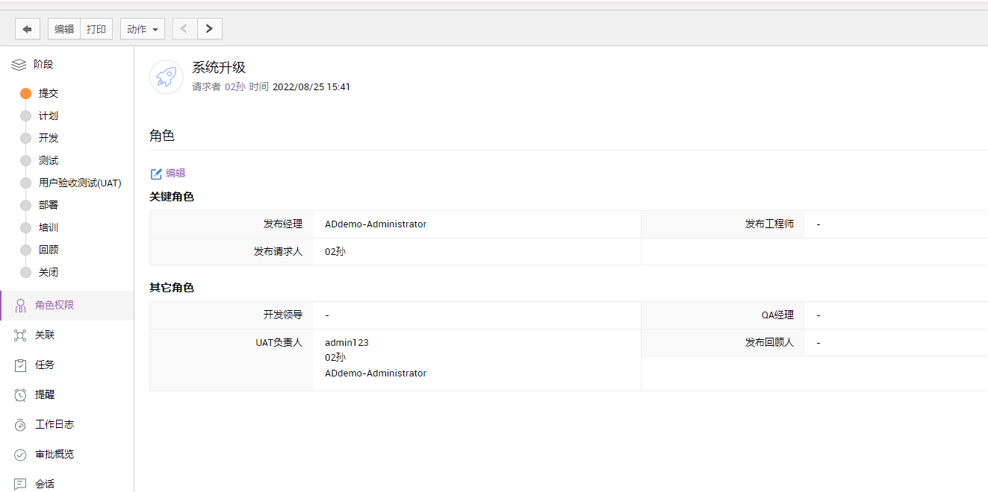Click the back arrow button
Image resolution: width=988 pixels, height=492 pixels.
click(x=28, y=29)
